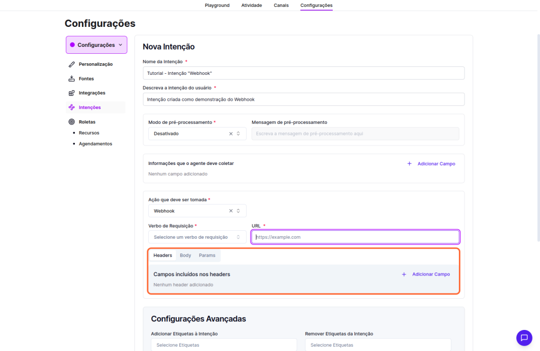Click the Roletas target icon
The height and width of the screenshot is (351, 540).
[72, 122]
